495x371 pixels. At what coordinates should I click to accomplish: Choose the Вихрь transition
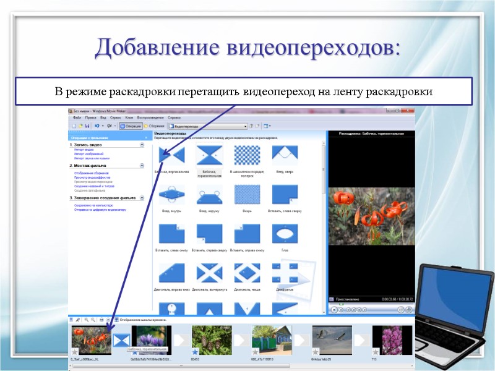coord(247,194)
